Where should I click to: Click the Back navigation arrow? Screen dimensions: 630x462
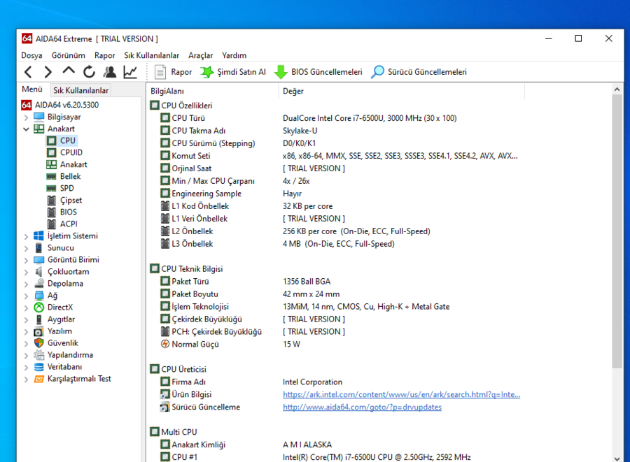click(x=28, y=72)
